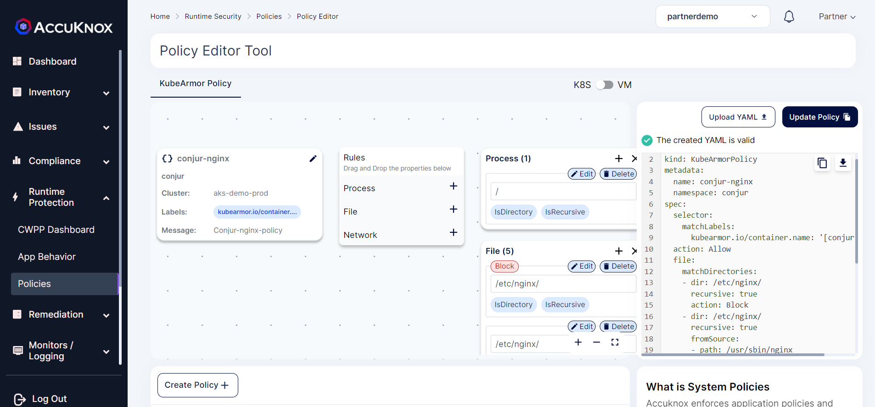
Task: Click the notification bell icon
Action: click(x=789, y=17)
